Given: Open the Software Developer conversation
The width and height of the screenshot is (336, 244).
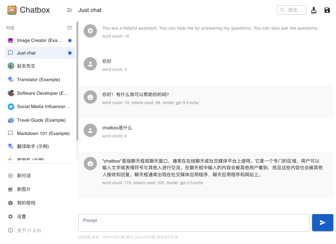Looking at the screenshot, I should point(40,93).
